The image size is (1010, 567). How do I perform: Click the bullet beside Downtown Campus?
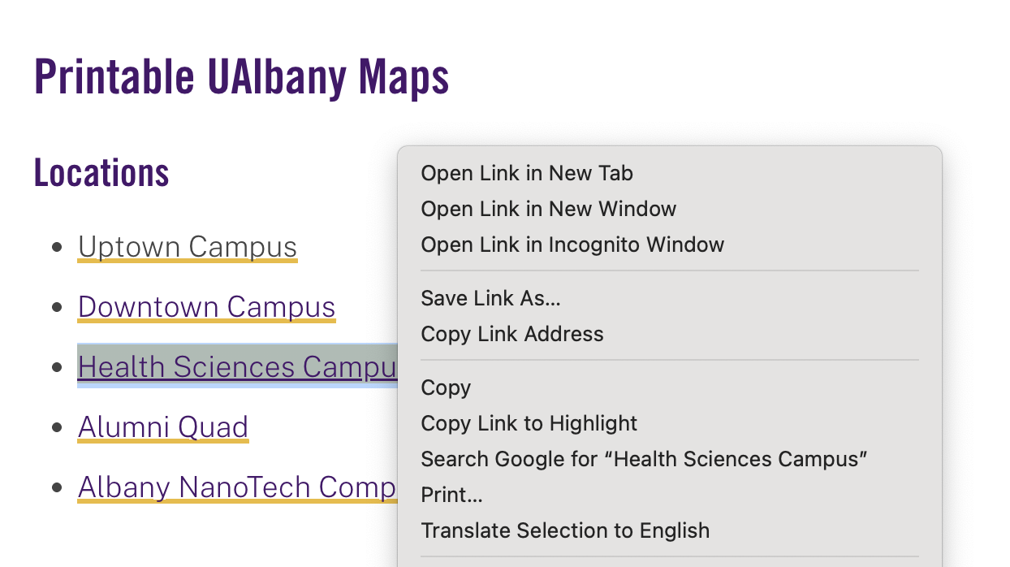57,307
